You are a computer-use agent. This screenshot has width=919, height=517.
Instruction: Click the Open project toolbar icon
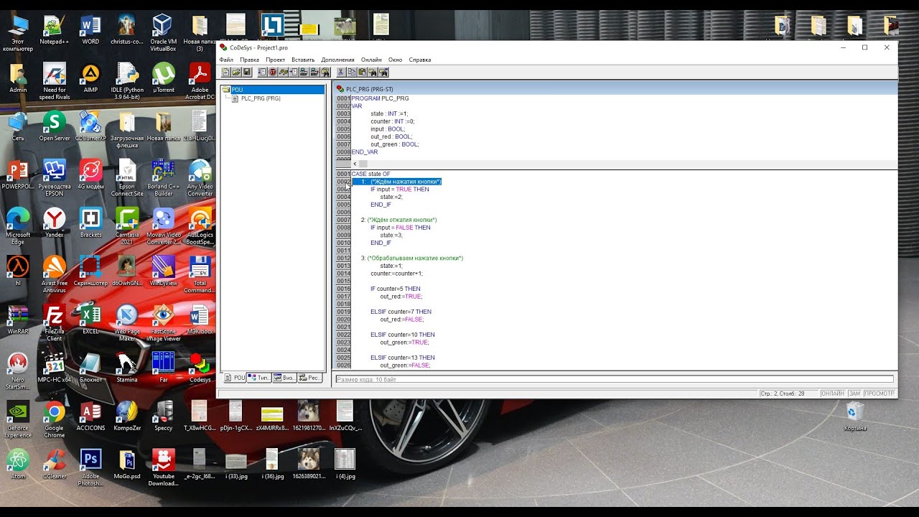pyautogui.click(x=236, y=72)
